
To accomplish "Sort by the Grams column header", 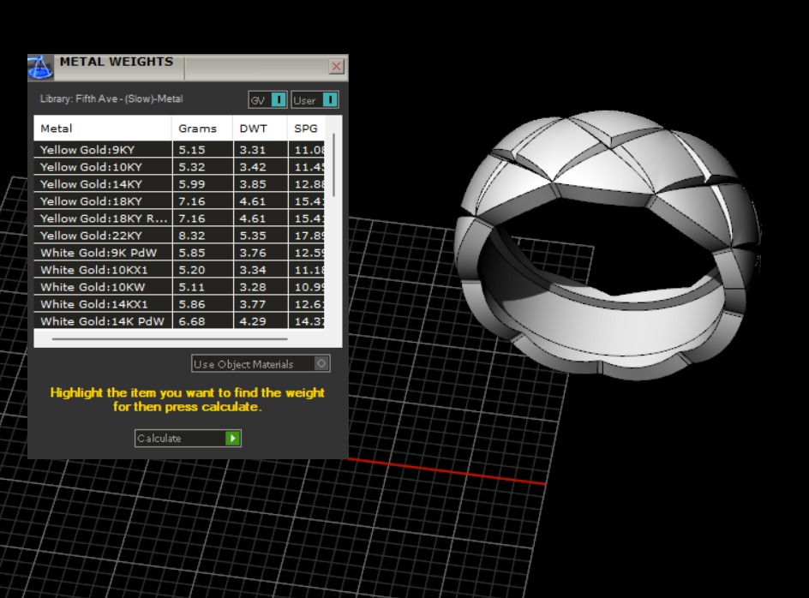I will (x=202, y=129).
